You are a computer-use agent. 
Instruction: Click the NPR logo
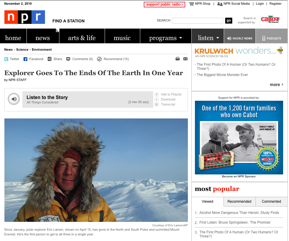click(x=25, y=17)
